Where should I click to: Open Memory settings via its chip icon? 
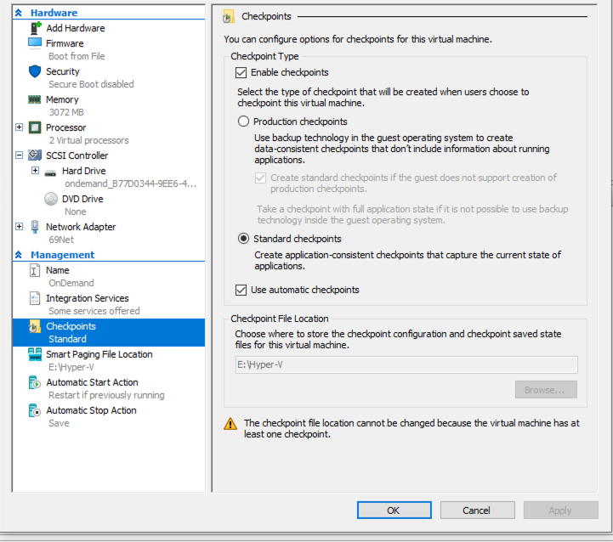(x=35, y=99)
